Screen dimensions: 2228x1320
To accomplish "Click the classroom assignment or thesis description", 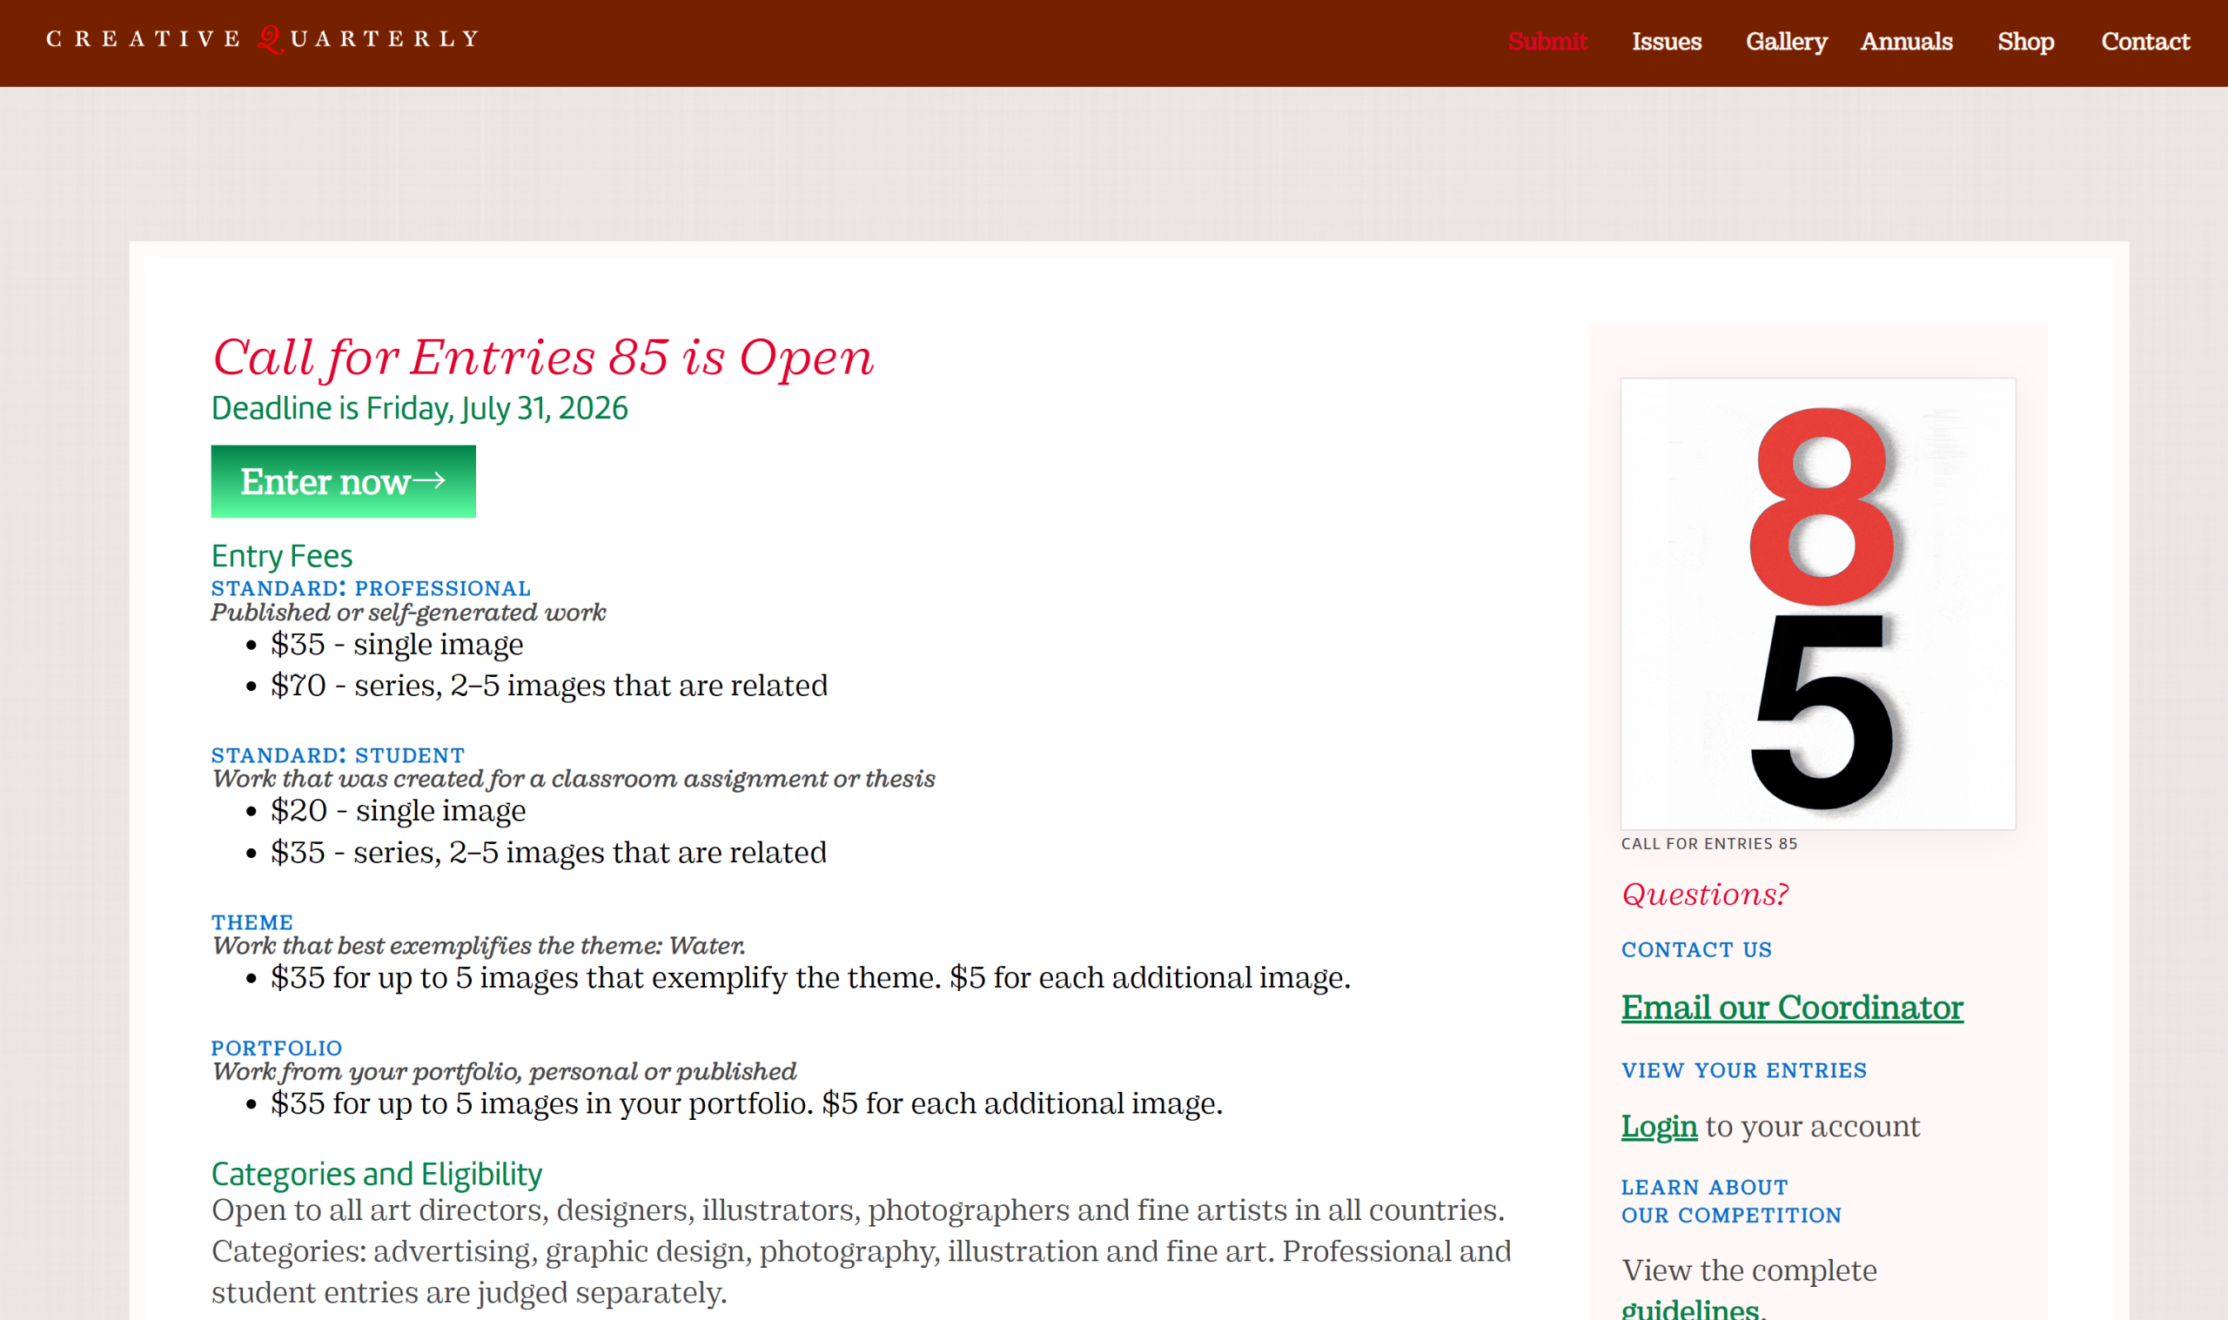I will click(x=573, y=778).
